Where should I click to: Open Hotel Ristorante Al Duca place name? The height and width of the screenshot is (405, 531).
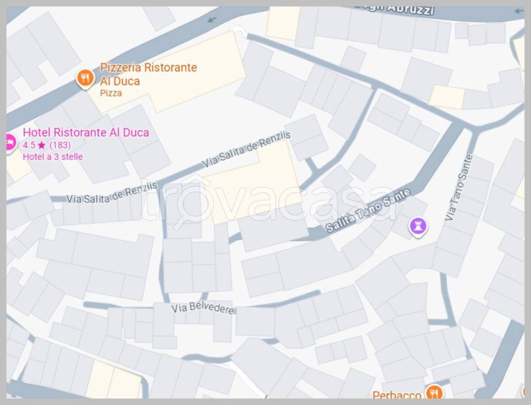[86, 132]
